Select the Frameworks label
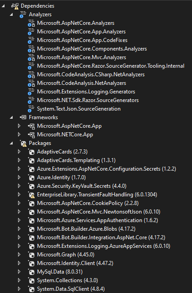The height and width of the screenshot is (293, 192). tap(43, 117)
